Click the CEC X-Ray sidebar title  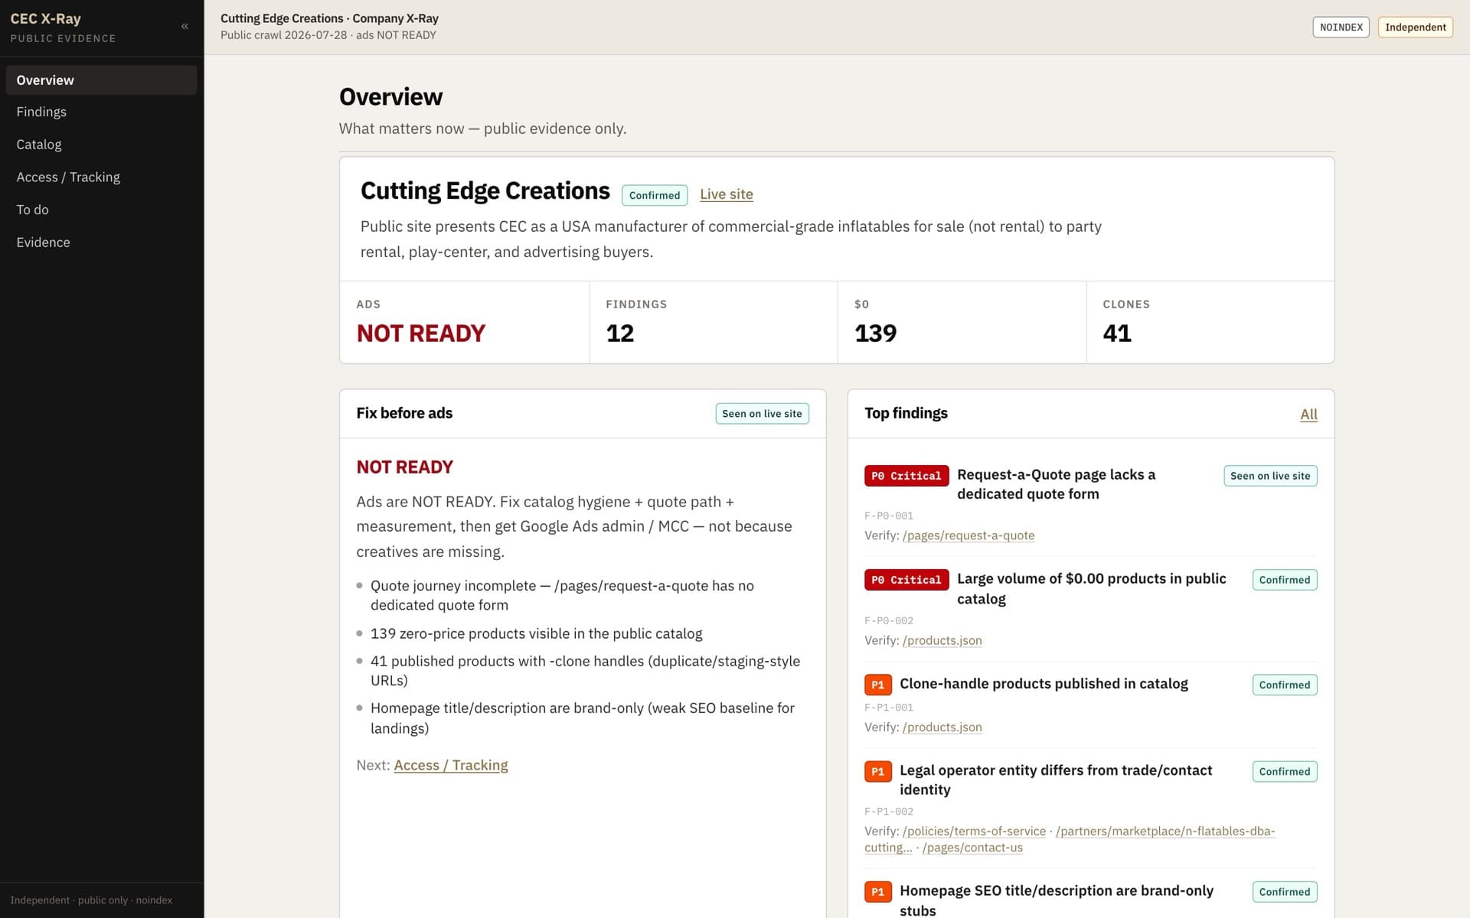click(x=45, y=18)
